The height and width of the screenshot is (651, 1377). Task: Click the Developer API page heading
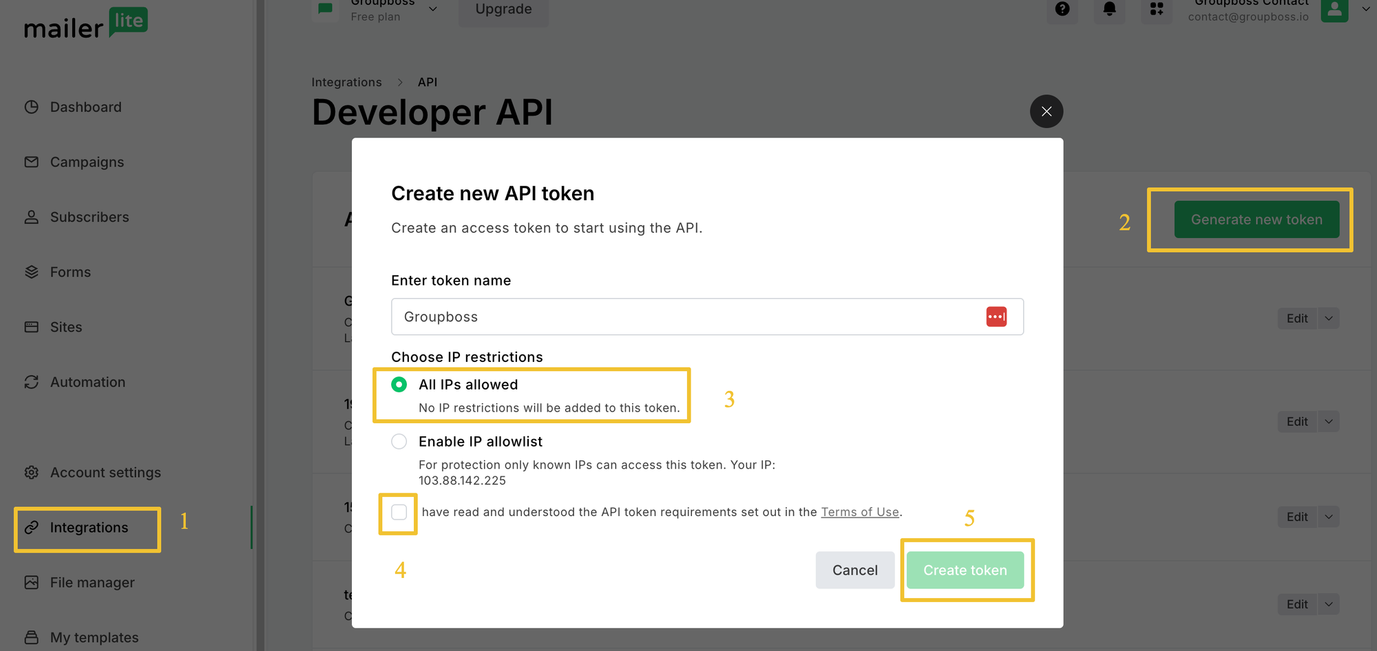coord(432,112)
